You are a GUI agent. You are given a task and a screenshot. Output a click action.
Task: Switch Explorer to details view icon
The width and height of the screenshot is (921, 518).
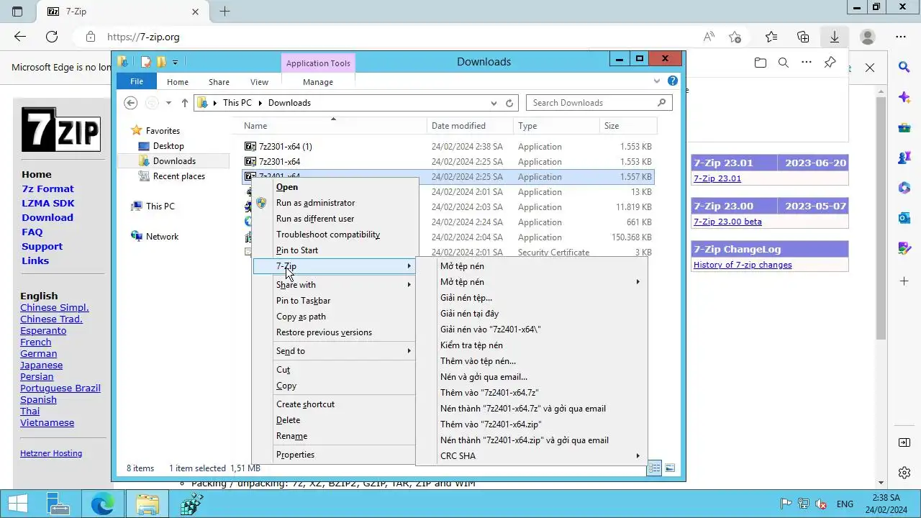click(655, 468)
